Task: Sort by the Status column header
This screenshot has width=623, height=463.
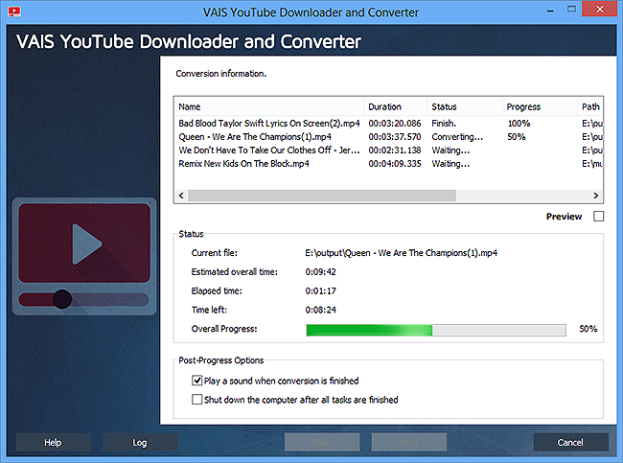Action: pos(465,106)
